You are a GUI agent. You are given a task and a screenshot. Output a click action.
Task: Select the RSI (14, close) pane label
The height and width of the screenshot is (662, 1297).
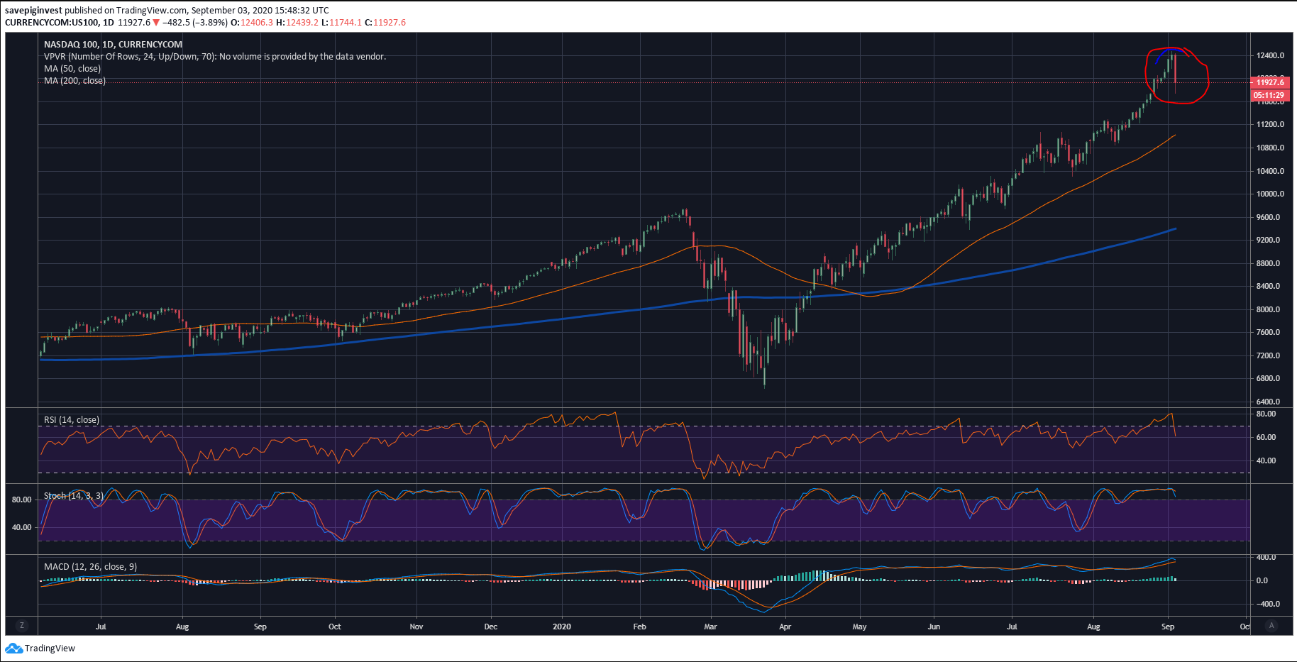[x=72, y=420]
